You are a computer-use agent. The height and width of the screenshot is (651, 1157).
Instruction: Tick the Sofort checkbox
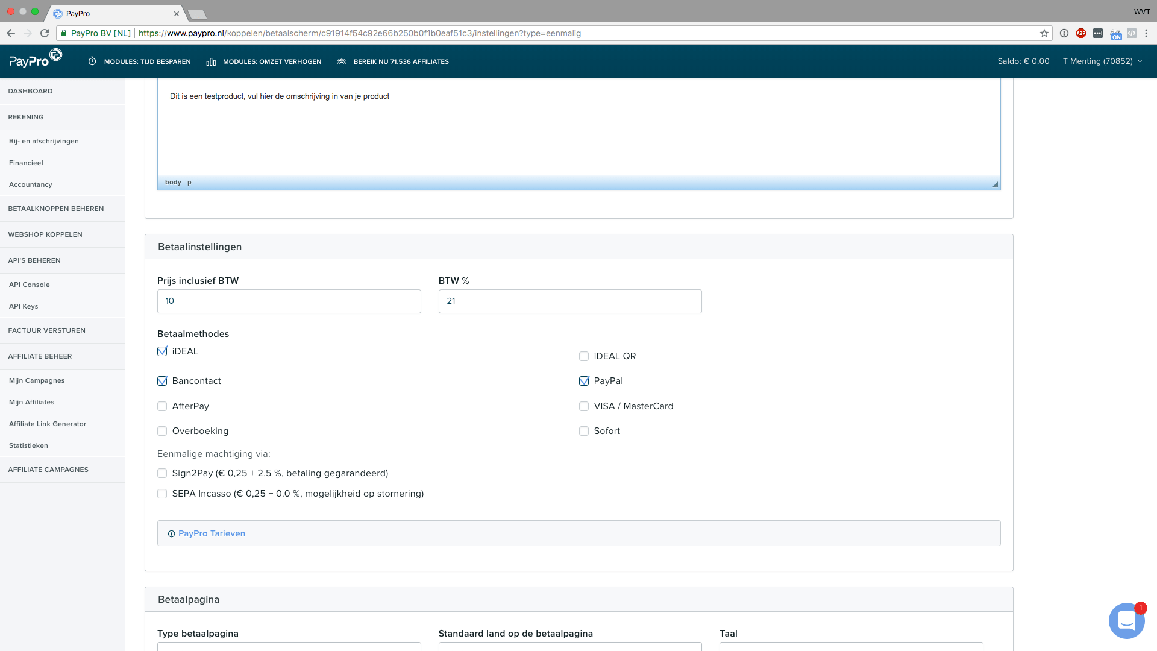584,431
